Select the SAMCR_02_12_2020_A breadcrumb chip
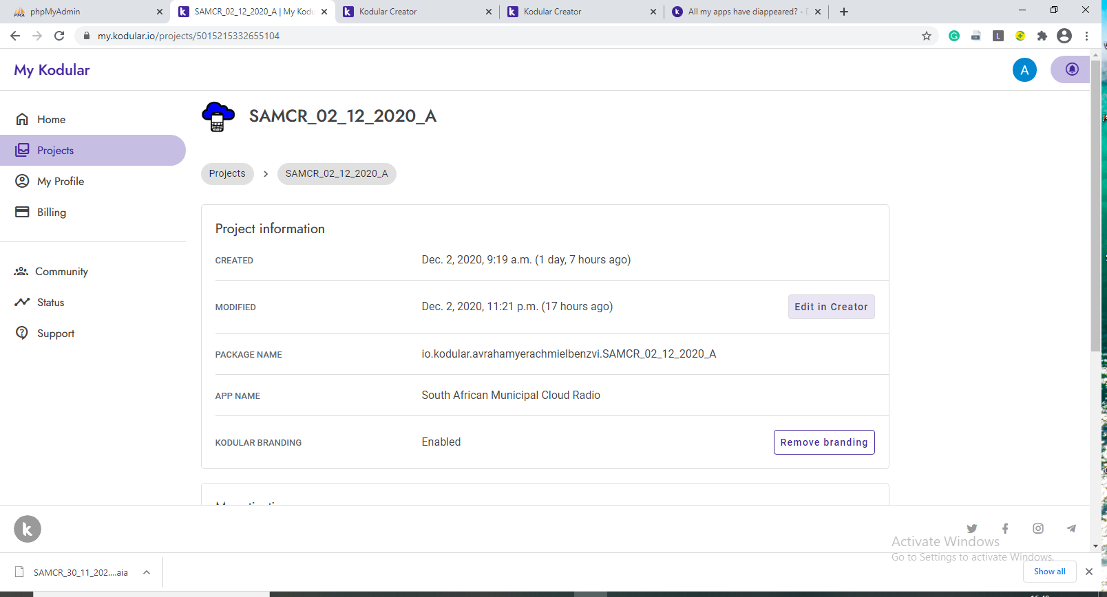The height and width of the screenshot is (597, 1107). pyautogui.click(x=337, y=173)
